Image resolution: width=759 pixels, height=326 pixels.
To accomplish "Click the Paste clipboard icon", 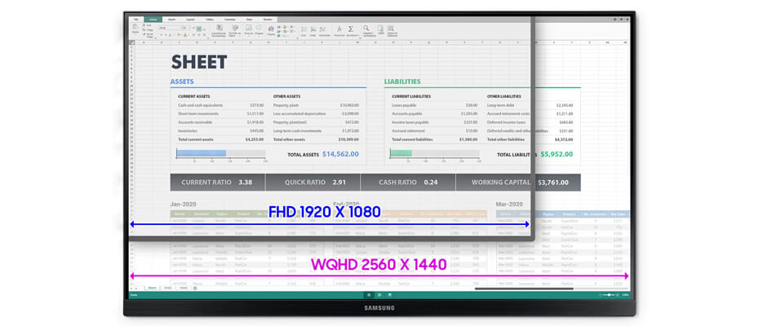I will point(135,28).
